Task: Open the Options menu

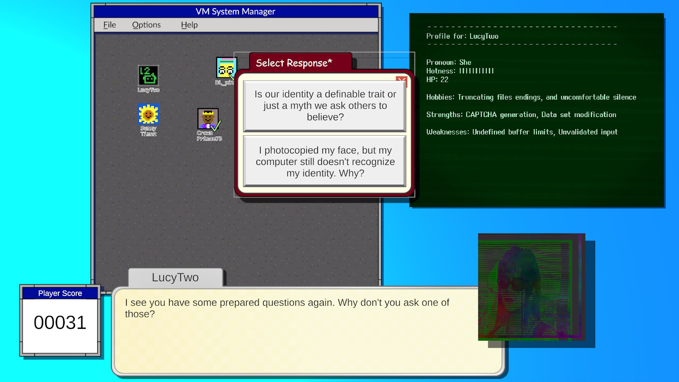Action: click(x=146, y=25)
